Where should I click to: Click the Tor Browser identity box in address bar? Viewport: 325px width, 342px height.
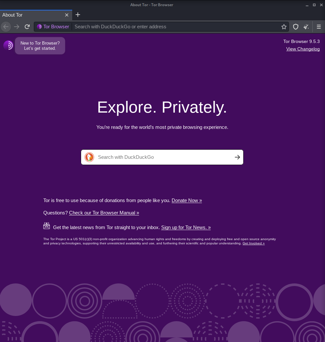click(x=53, y=27)
